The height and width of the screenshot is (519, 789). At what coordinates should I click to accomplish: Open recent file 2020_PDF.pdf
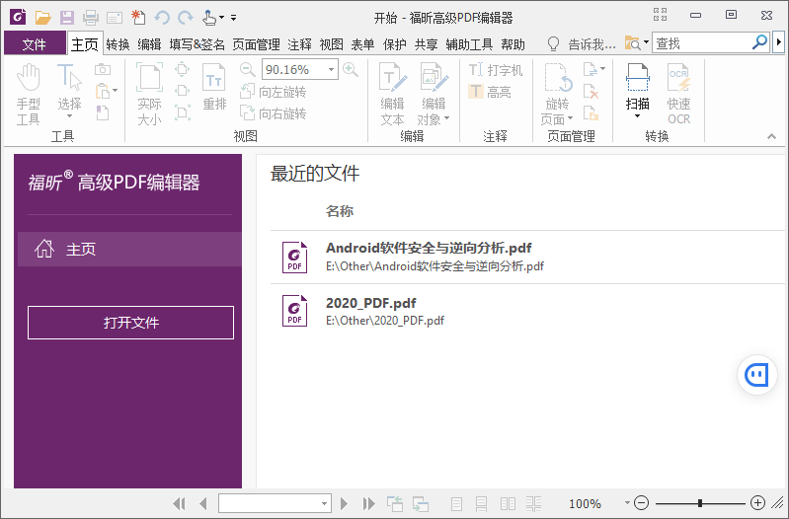click(x=370, y=303)
